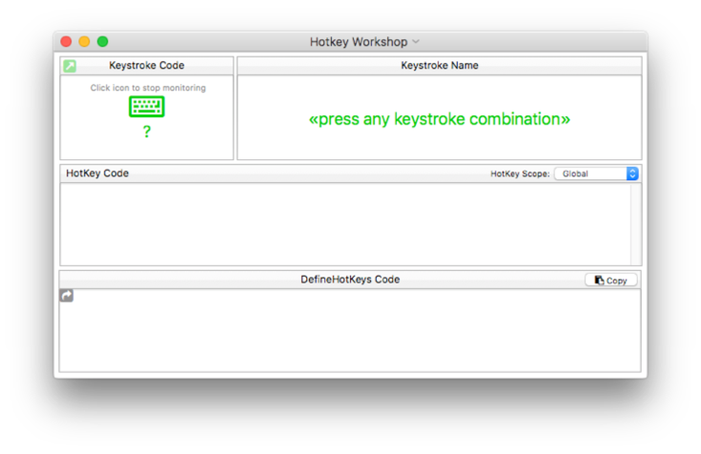Click the "Click icon to stop monitoring" text
701x454 pixels.
148,88
